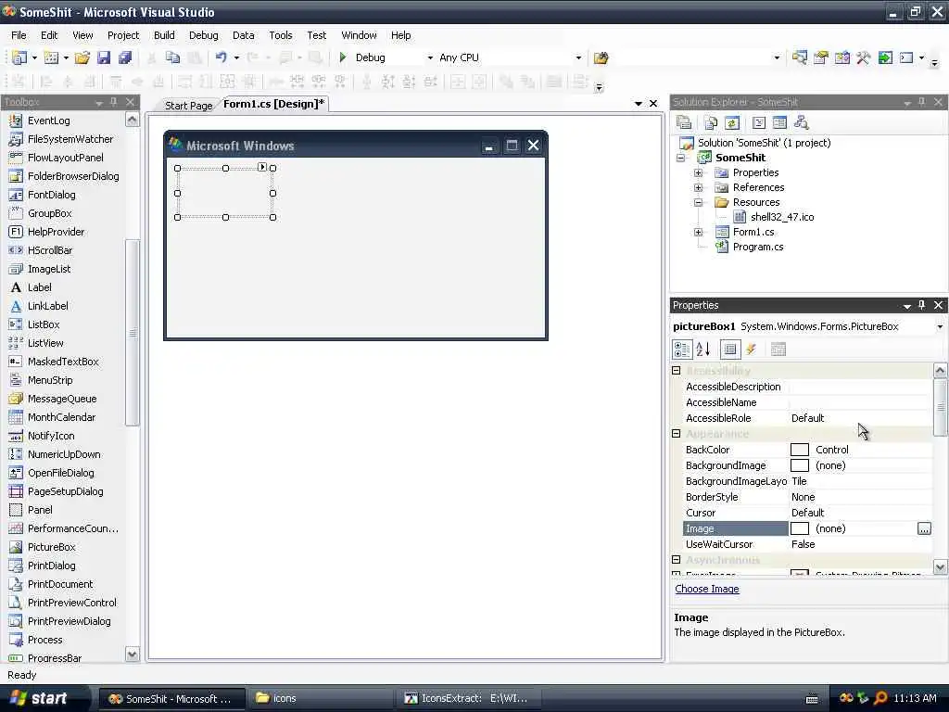This screenshot has width=949, height=712.
Task: Expand the References node
Action: coord(699,187)
